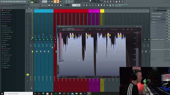Screen dimensions: 170x95
Task: Click the circular arrow icon in top toolbar
Action: pyautogui.click(x=105, y=2)
